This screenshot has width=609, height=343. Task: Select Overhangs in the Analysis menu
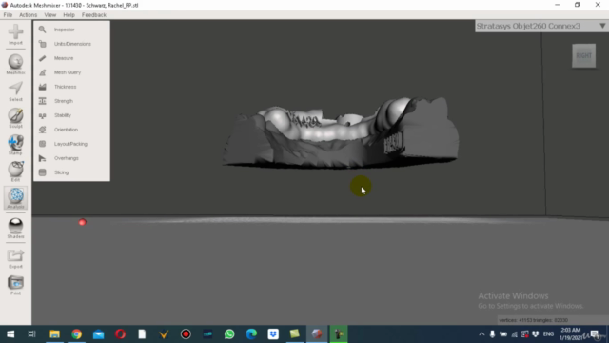pos(67,158)
